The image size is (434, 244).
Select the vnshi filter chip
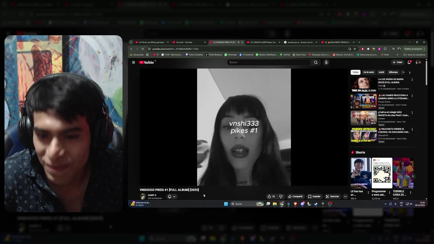coord(381,72)
